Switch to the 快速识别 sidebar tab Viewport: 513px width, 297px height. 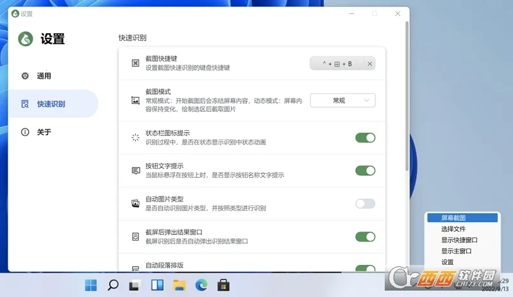51,104
